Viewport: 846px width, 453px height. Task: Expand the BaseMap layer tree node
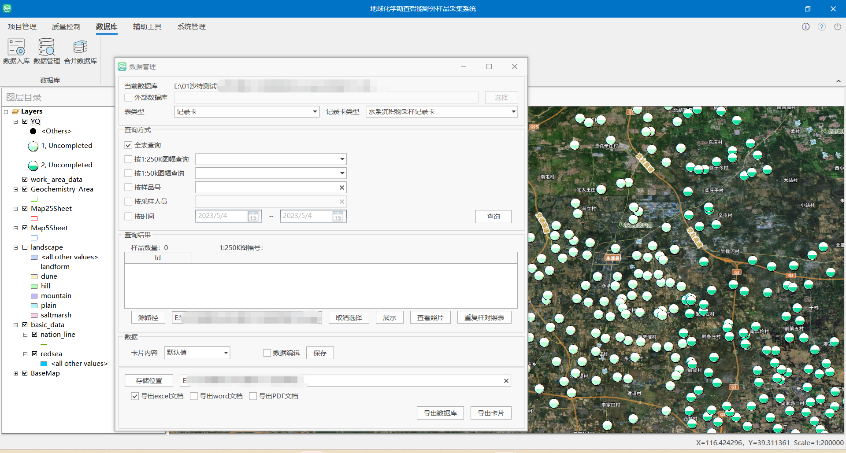(x=15, y=373)
